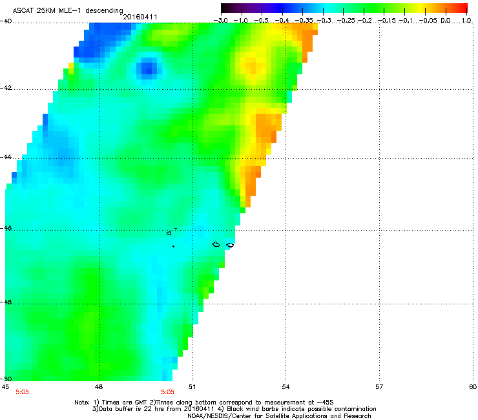Screen dimensions: 478x420
Task: Select the -46 latitude axis label
Action: (x=6, y=228)
